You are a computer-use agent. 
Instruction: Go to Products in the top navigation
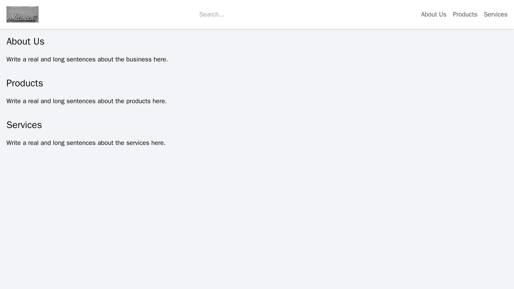pyautogui.click(x=465, y=14)
